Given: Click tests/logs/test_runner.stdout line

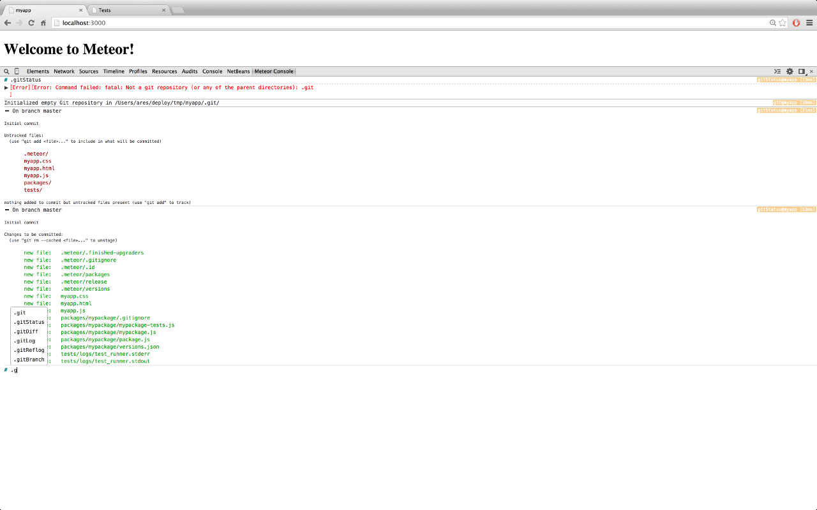Looking at the screenshot, I should pos(105,361).
